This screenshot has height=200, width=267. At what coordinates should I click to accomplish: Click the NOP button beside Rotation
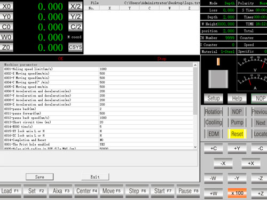click(237, 112)
